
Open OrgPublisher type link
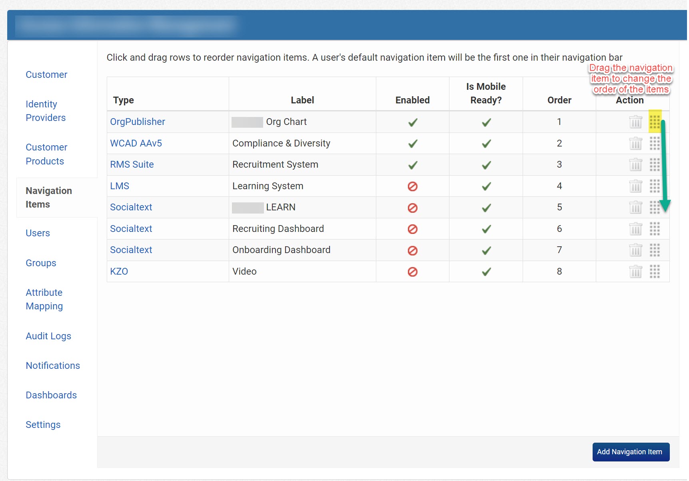click(x=138, y=122)
